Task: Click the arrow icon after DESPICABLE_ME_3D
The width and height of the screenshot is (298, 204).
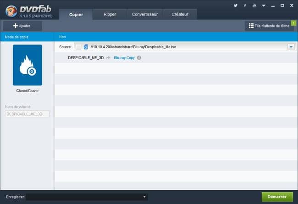Action: point(108,58)
